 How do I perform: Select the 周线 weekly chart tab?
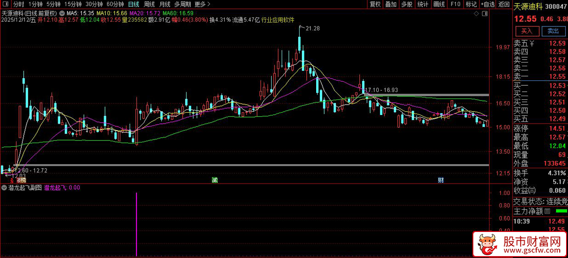149,4
